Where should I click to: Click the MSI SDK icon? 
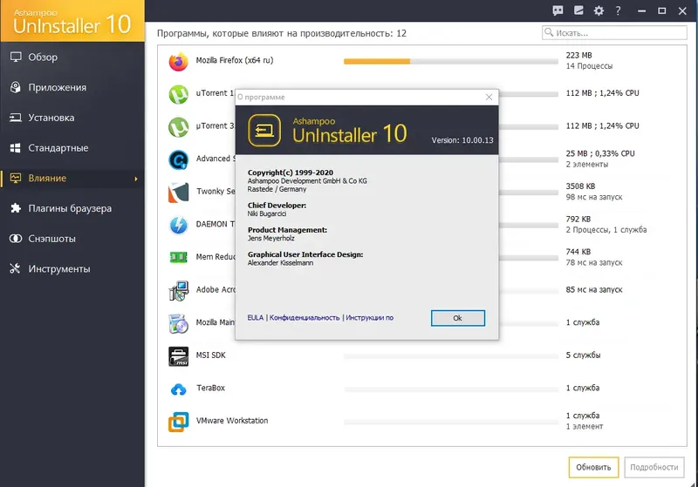point(179,356)
